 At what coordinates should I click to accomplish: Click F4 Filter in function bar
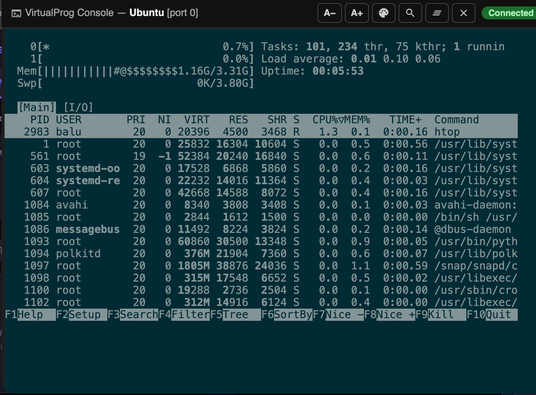pyautogui.click(x=184, y=315)
